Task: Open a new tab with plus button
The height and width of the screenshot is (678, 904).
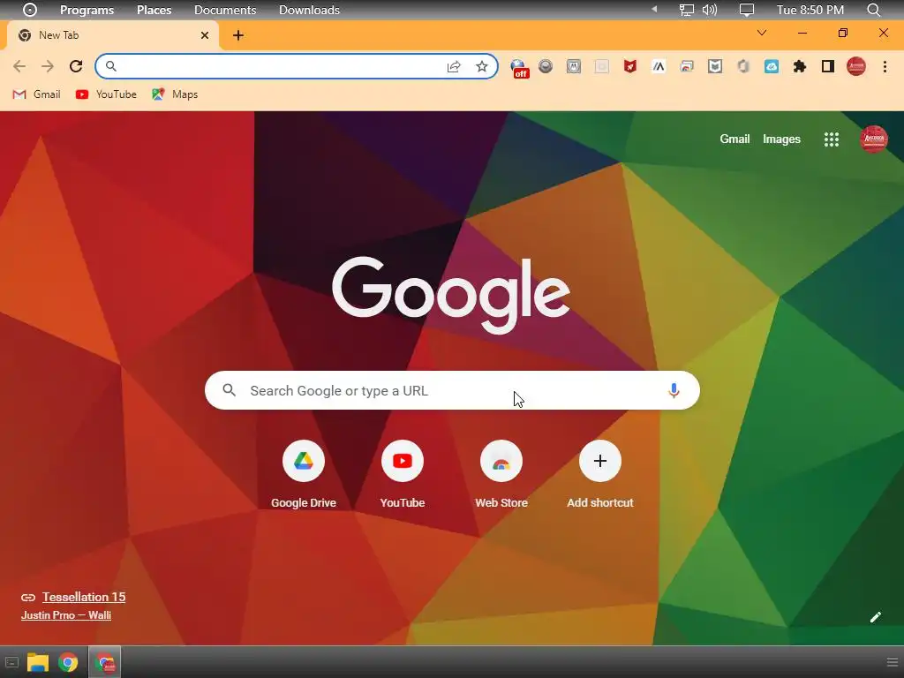Action: coord(238,35)
